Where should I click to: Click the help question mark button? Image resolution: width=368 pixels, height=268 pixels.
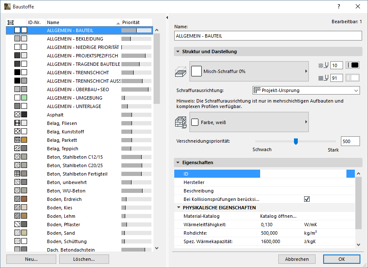pyautogui.click(x=339, y=7)
